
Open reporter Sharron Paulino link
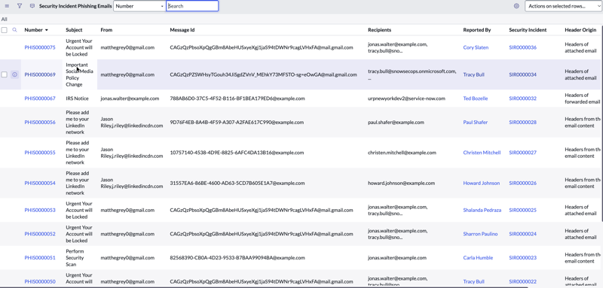pos(480,234)
